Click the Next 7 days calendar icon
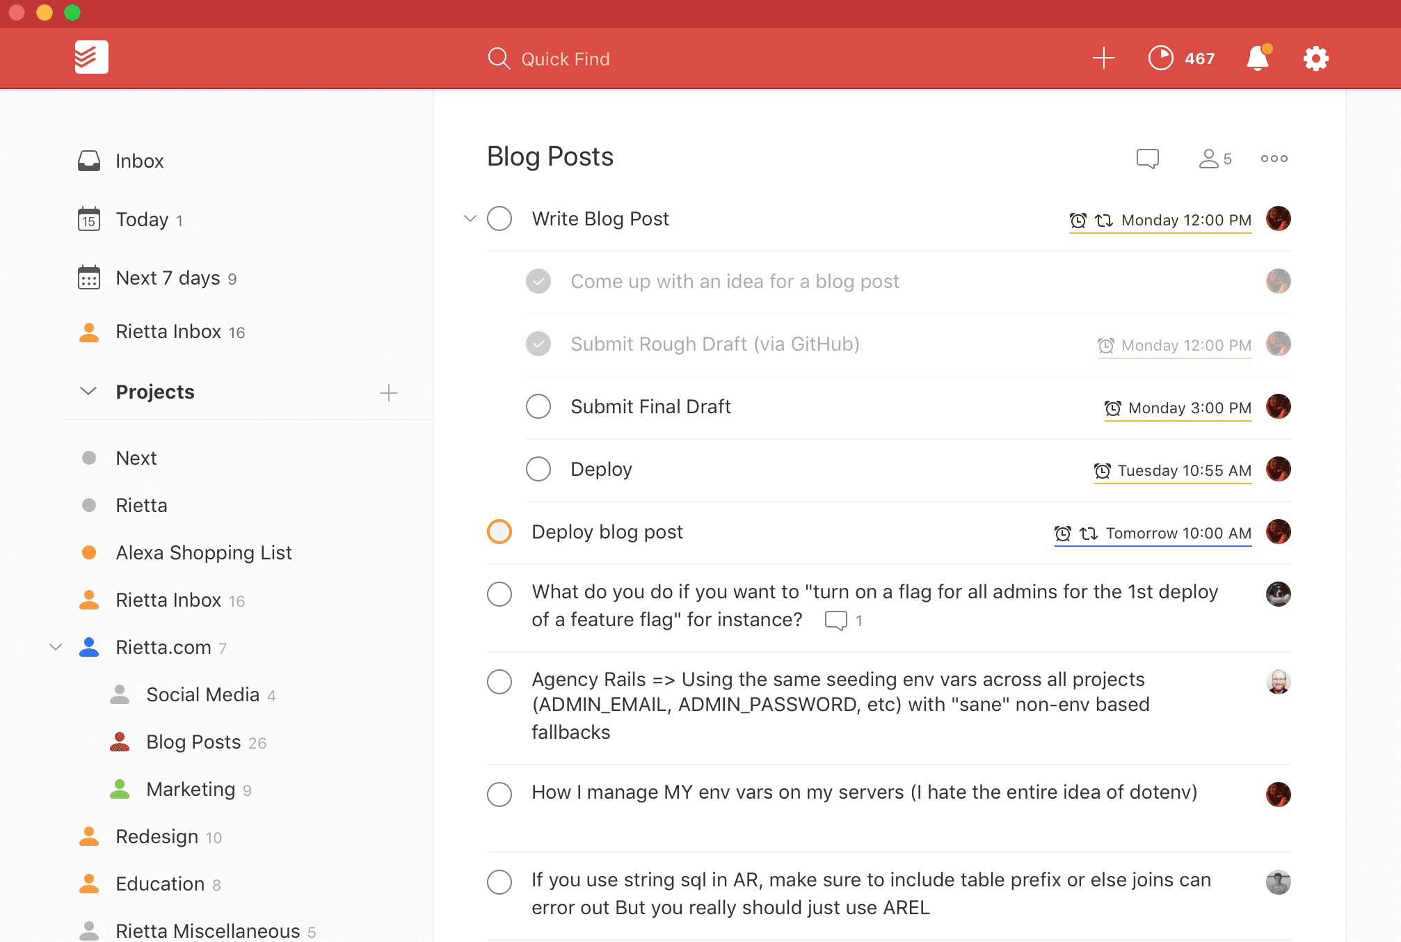 click(x=89, y=278)
